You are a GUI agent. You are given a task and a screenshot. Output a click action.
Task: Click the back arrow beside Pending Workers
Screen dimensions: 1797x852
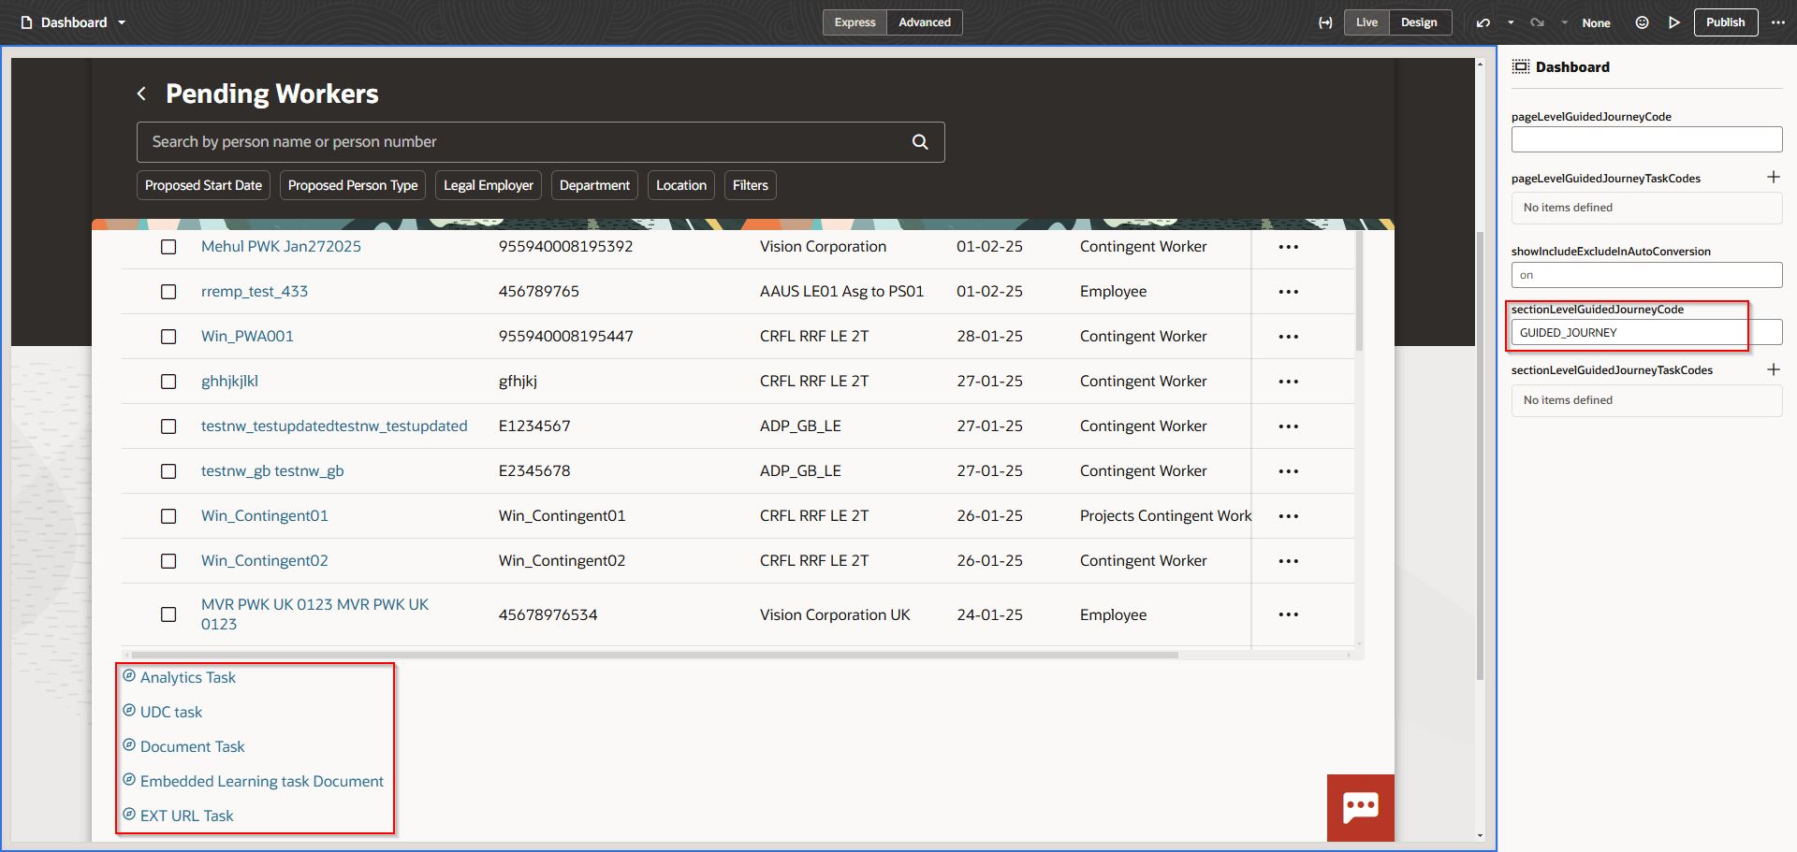(141, 94)
